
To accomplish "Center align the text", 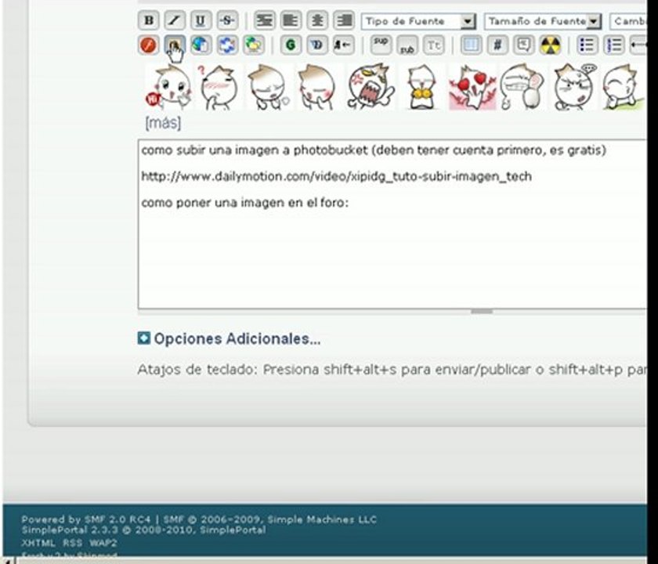I will 317,20.
